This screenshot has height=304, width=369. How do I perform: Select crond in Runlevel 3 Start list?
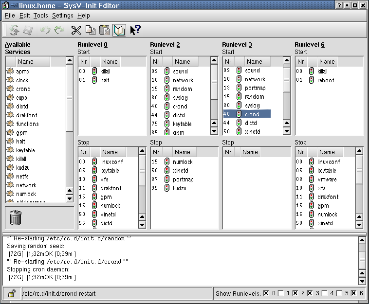coord(252,114)
